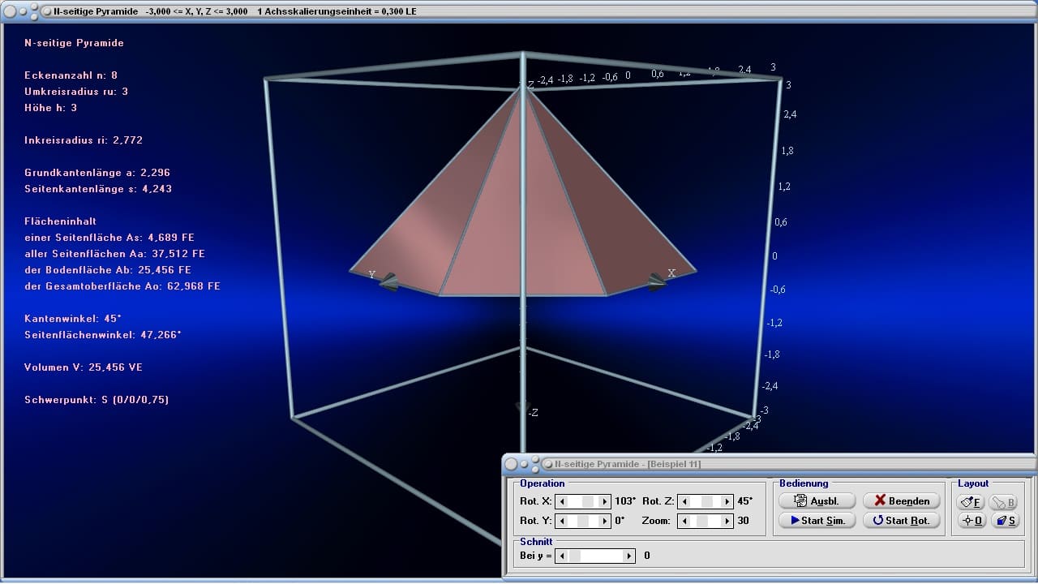1038x584 pixels.
Task: Click the Rot. X slider thumb
Action: [x=589, y=501]
